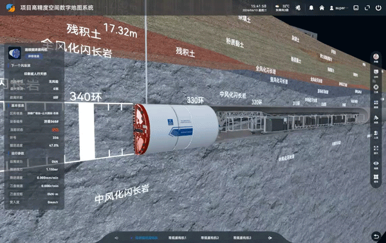The height and width of the screenshot is (243, 386).
Task: Click the date and time display in header
Action: (x=255, y=8)
